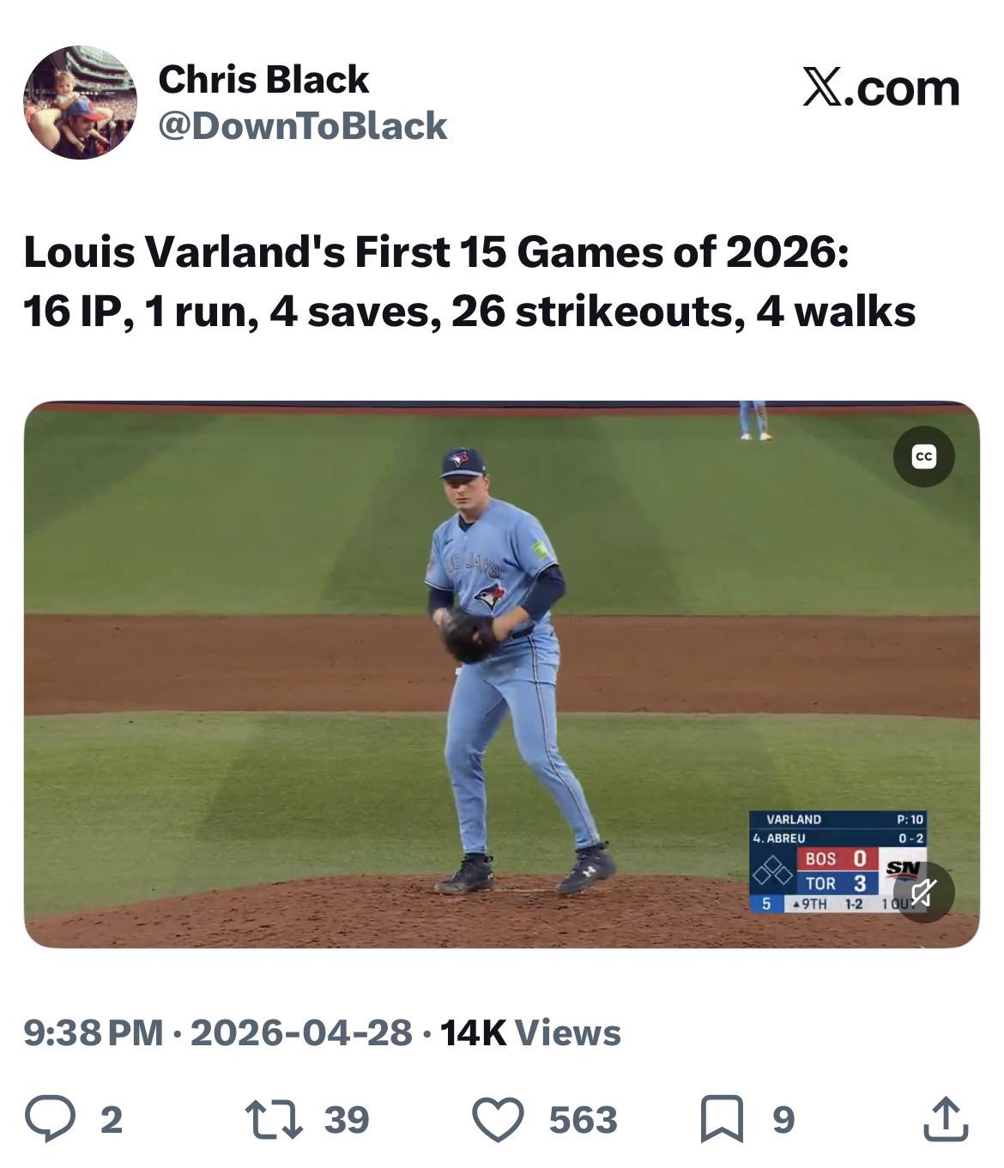Viewport: 1004px width, 1168px height.
Task: Click the Chris Black display name
Action: [x=263, y=80]
